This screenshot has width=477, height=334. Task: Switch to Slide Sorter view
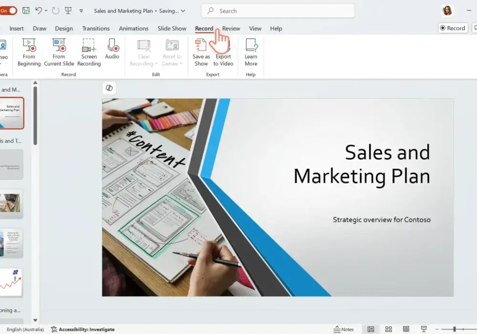click(x=388, y=329)
